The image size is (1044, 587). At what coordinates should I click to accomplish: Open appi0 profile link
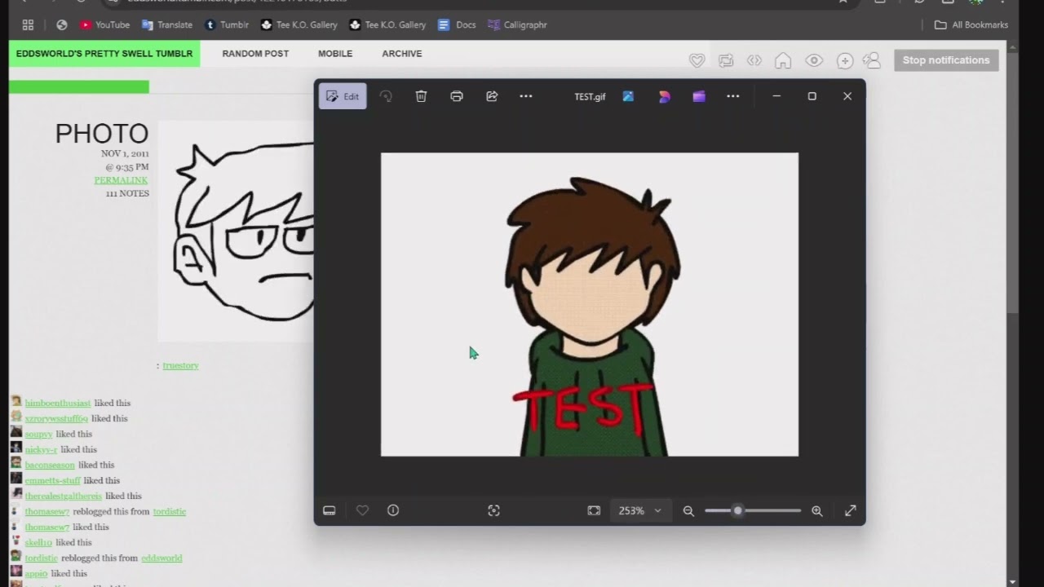click(x=36, y=573)
